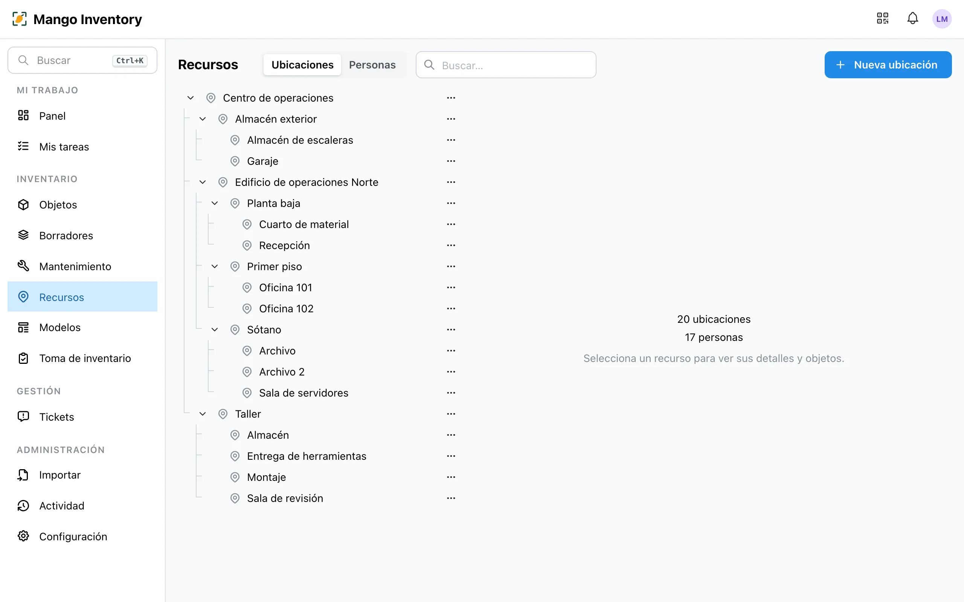Open three-dot menu for Recepción

point(451,245)
